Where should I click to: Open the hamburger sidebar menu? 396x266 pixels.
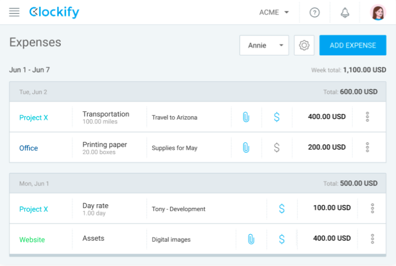coord(15,12)
